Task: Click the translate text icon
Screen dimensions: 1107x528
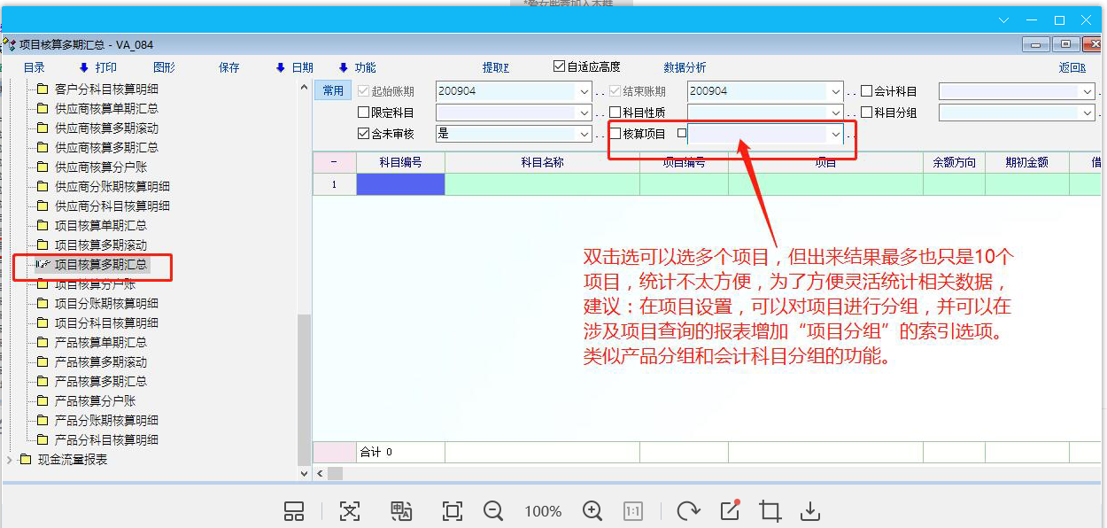Action: 401,511
